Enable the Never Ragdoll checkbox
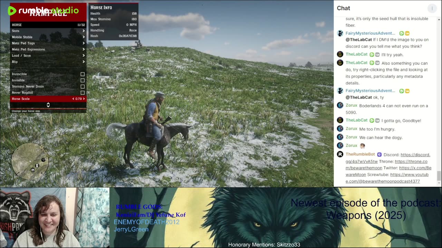Image resolution: width=442 pixels, height=248 pixels. [x=83, y=93]
